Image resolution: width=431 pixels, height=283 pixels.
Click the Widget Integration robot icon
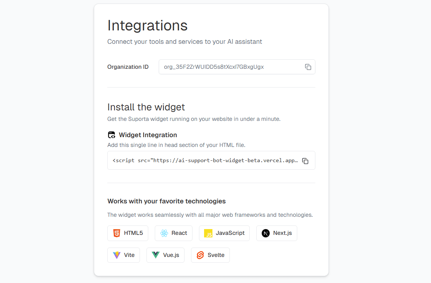pos(111,134)
